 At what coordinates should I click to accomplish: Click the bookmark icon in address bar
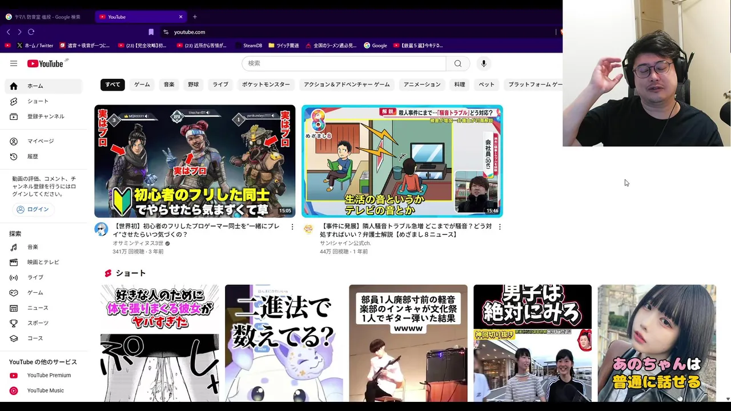coord(151,32)
